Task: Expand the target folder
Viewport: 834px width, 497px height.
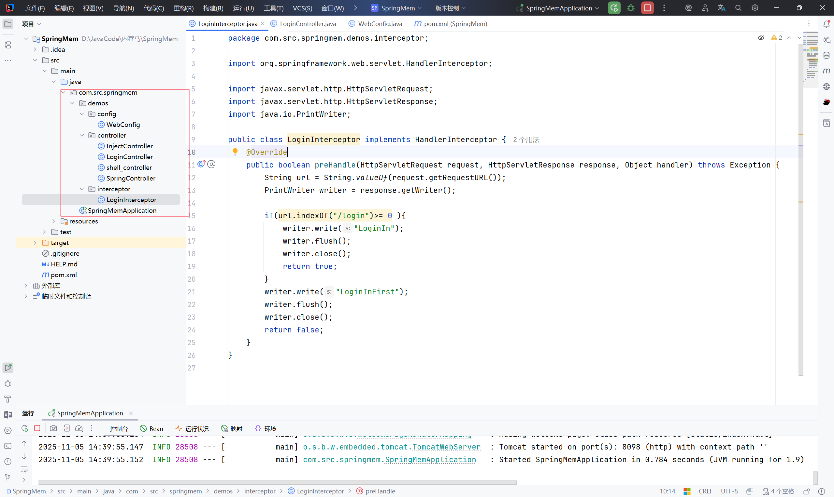Action: (x=35, y=242)
